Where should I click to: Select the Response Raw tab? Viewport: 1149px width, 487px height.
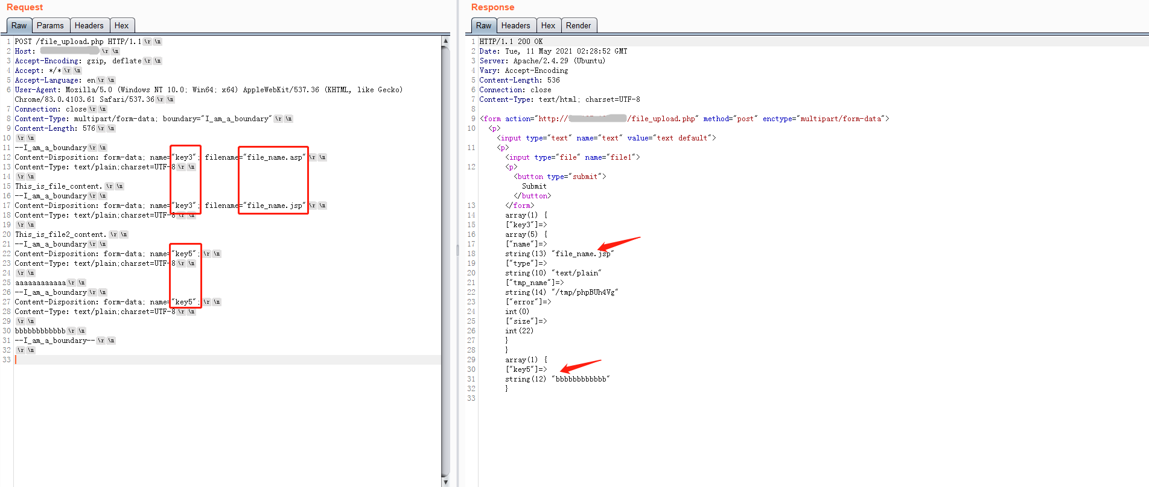click(483, 25)
